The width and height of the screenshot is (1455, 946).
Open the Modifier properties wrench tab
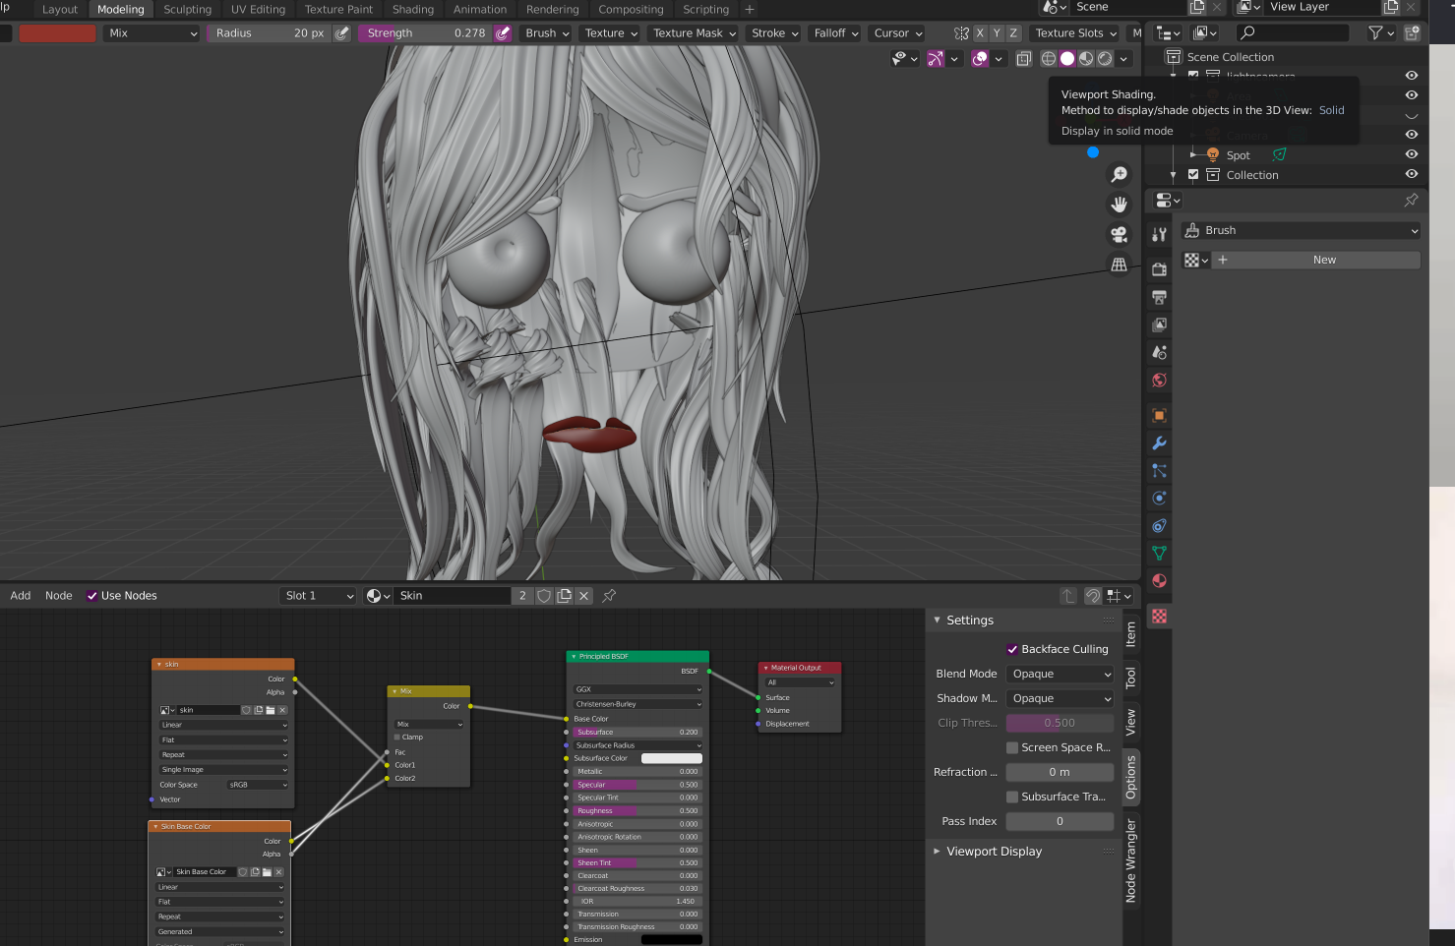pyautogui.click(x=1159, y=443)
